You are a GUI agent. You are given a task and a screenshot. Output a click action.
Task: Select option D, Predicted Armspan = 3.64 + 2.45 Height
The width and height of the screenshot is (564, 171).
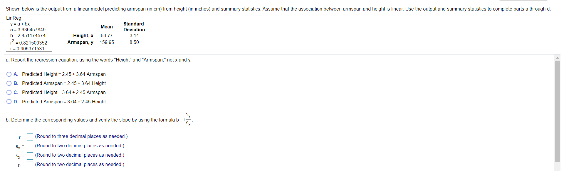[x=9, y=102]
